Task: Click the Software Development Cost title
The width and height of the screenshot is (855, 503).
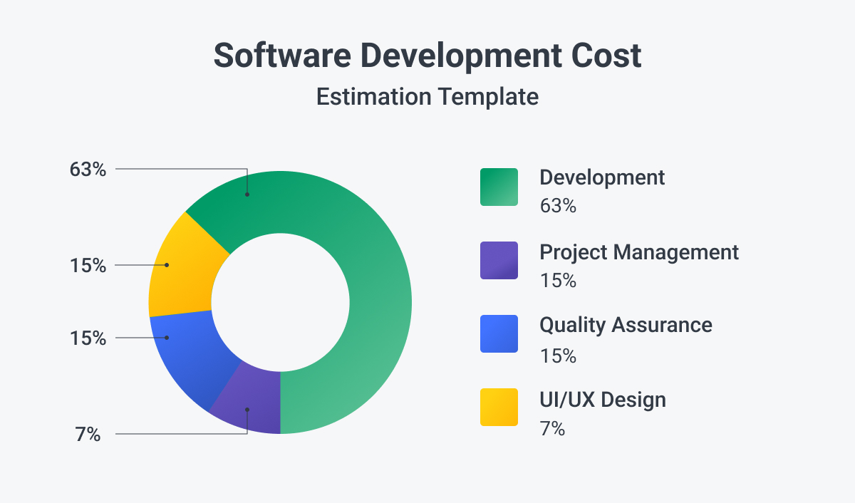Action: click(427, 56)
